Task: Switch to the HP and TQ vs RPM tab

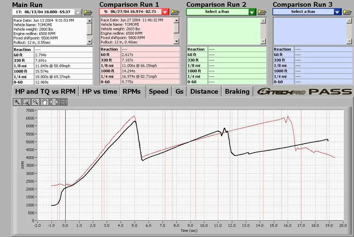Action: (x=45, y=92)
